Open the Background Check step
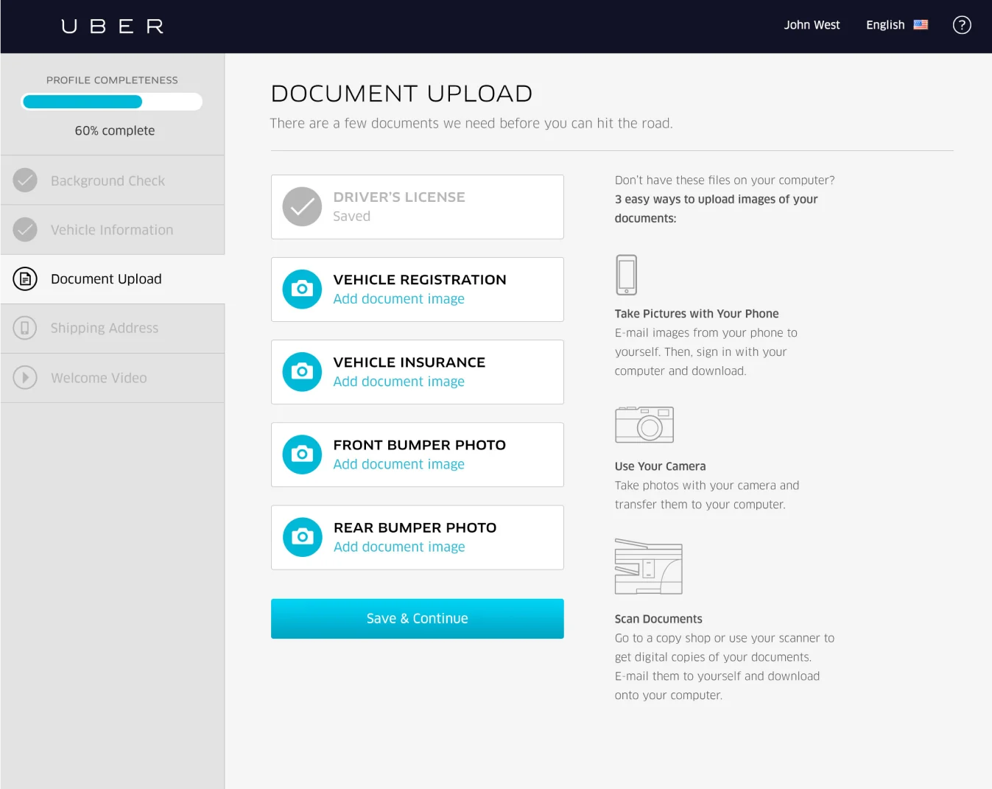The image size is (992, 789). (x=113, y=180)
